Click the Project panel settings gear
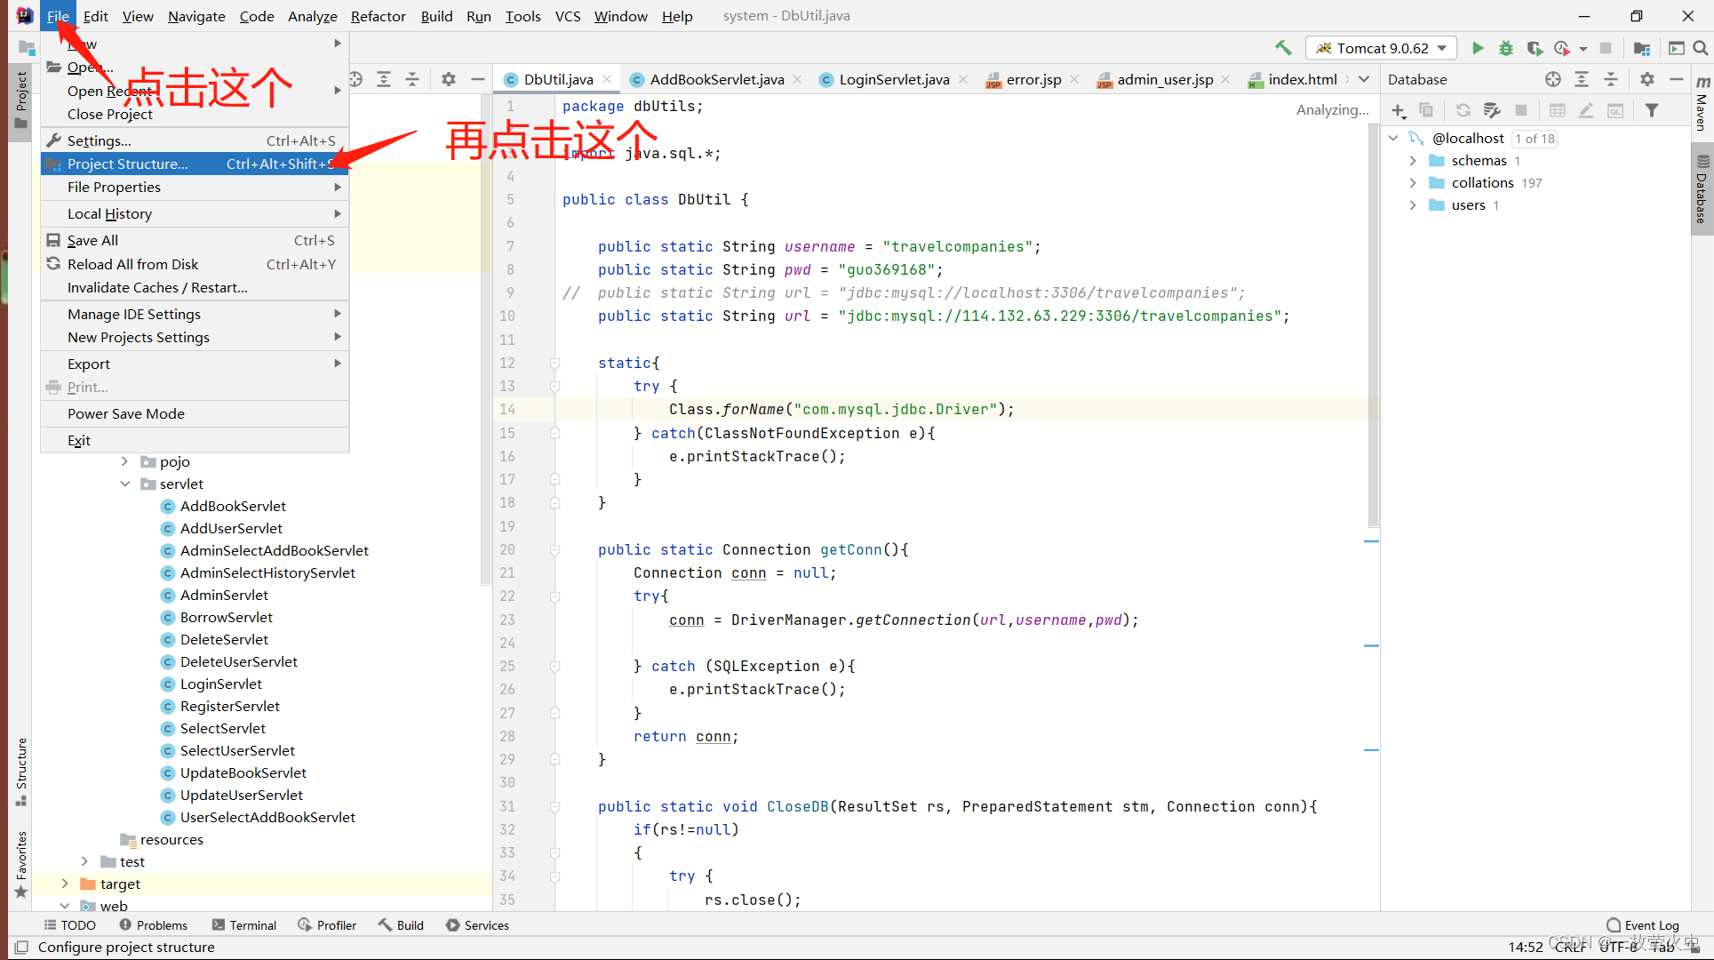 click(449, 79)
